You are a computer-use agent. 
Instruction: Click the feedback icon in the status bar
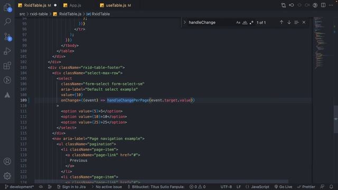click(x=323, y=187)
